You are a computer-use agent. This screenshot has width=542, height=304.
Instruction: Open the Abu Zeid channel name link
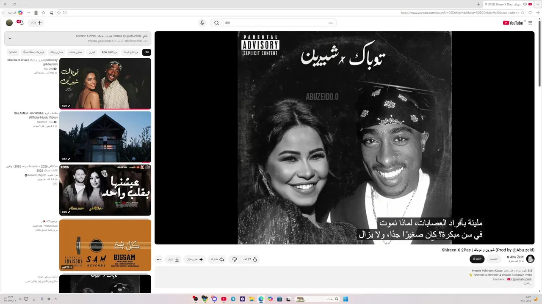pos(517,257)
